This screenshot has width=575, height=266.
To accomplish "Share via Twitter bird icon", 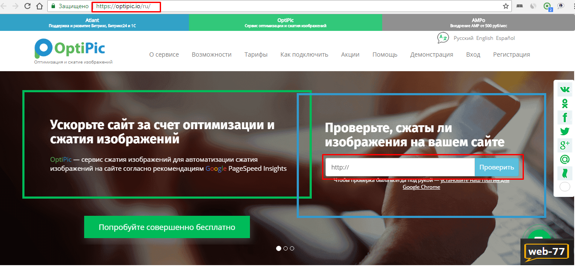I will pos(565,131).
